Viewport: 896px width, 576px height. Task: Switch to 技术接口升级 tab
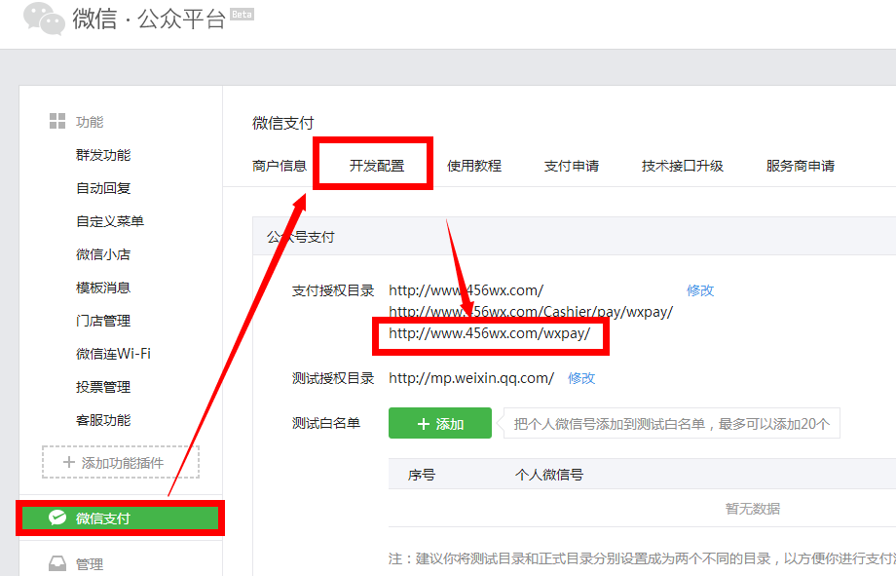click(683, 166)
